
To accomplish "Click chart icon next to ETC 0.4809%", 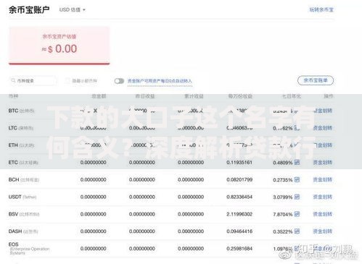I will pos(297,162).
